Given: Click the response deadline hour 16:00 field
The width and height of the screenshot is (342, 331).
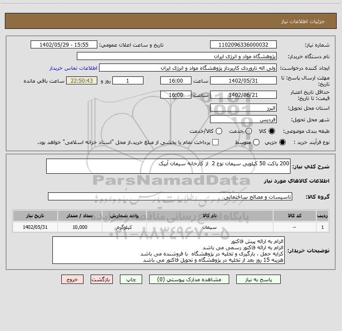Looking at the screenshot, I should (176, 80).
